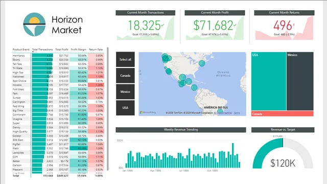The image size is (327, 184).
Task: Click the Current Month Transactions card value 18,325
Action: [144, 26]
